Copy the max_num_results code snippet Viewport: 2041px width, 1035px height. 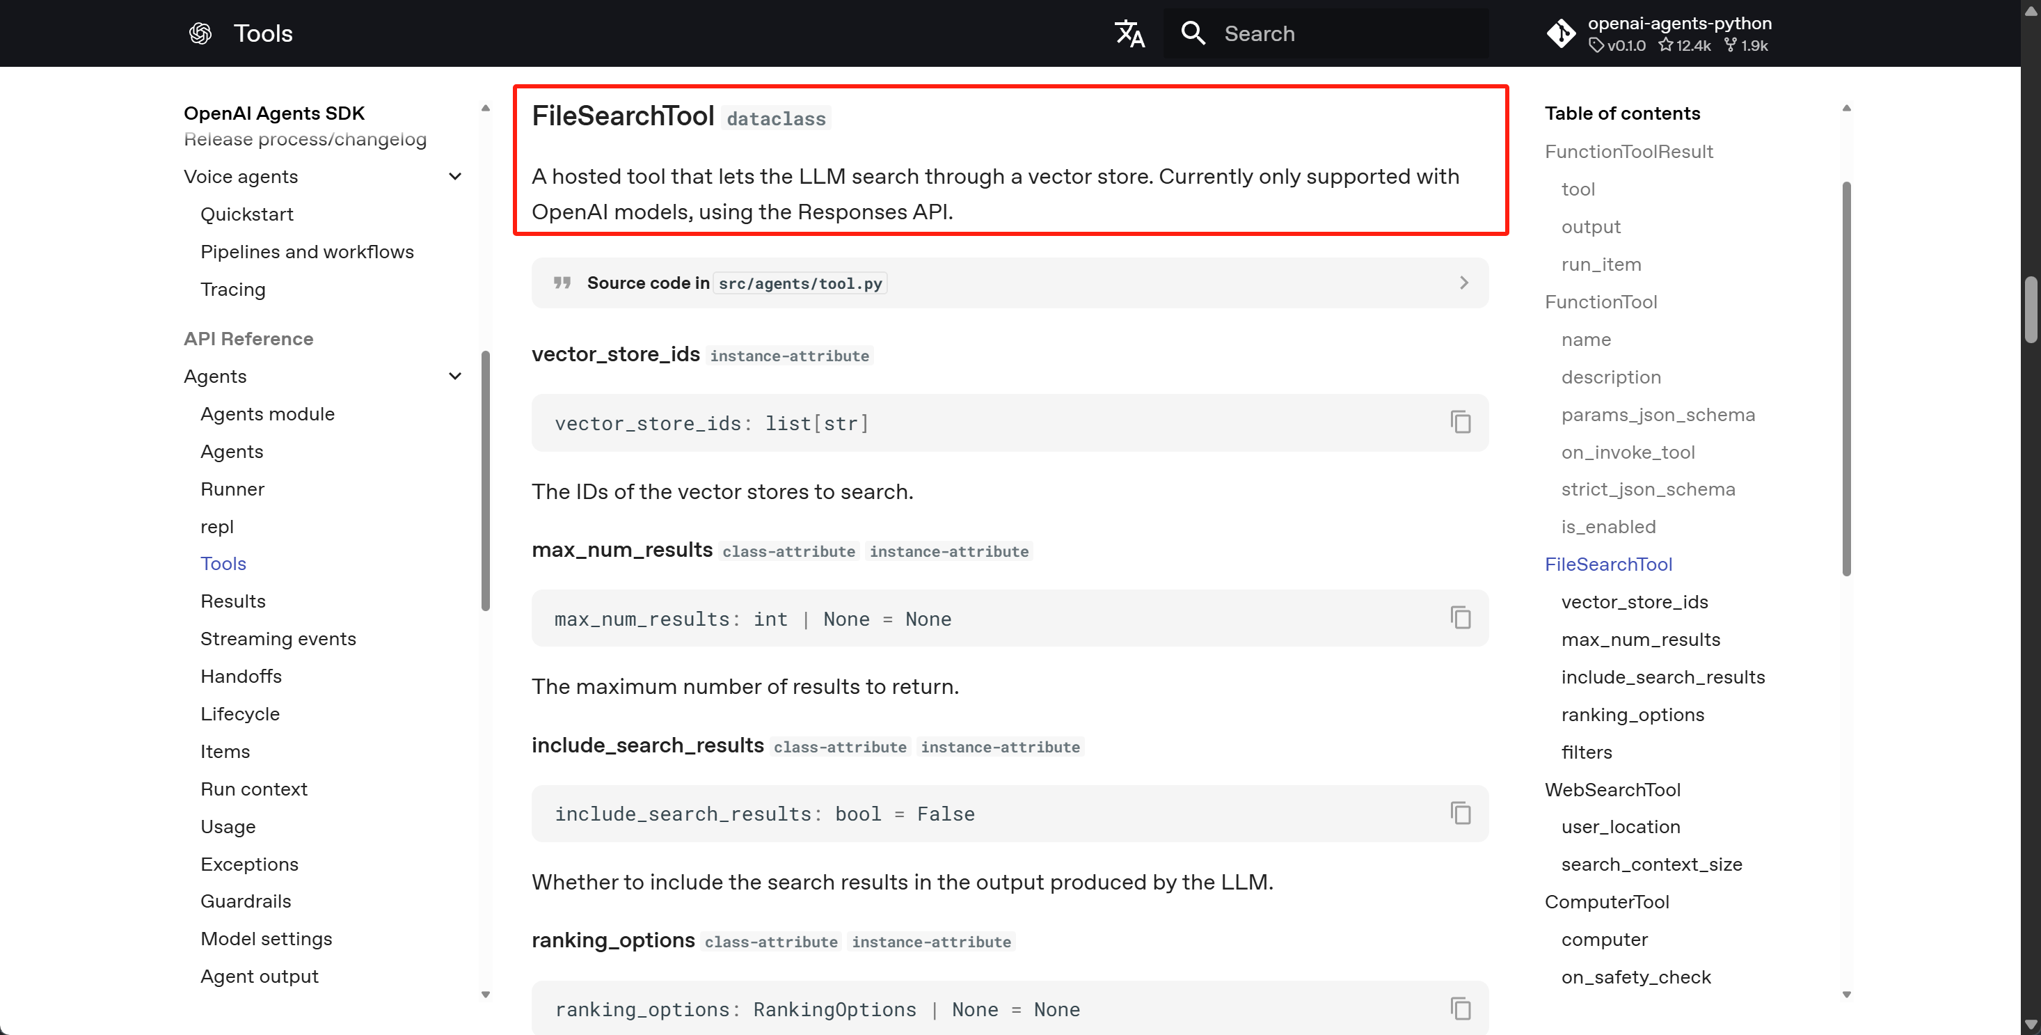[1460, 617]
